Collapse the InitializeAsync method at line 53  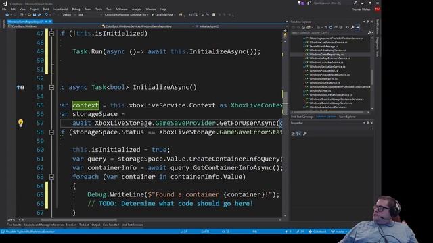point(51,87)
